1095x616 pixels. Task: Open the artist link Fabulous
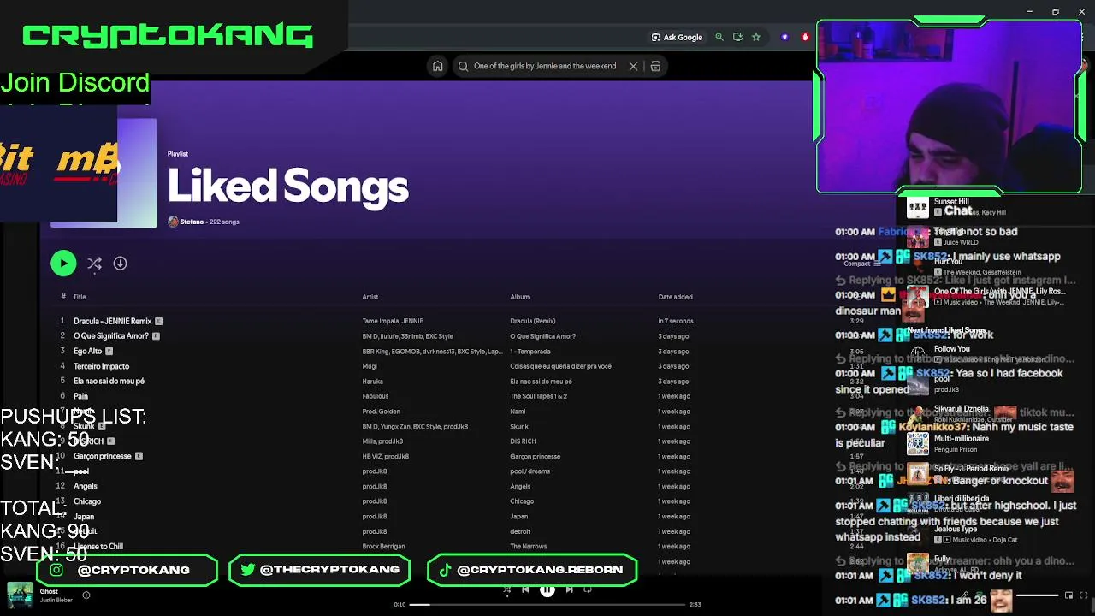(375, 396)
